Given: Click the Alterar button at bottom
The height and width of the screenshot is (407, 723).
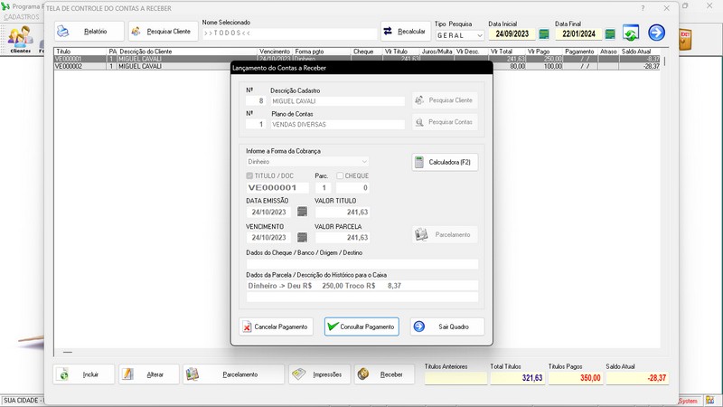Looking at the screenshot, I should (149, 374).
